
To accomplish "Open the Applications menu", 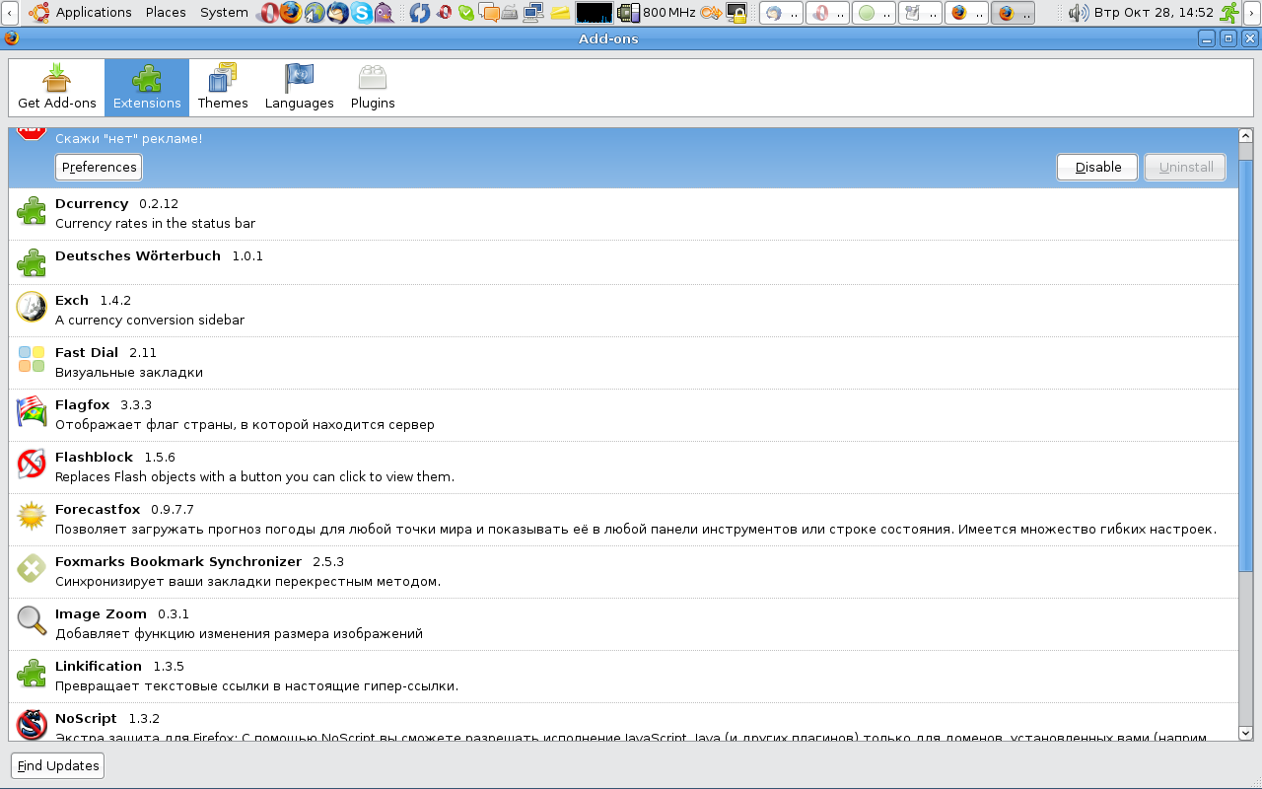I will pyautogui.click(x=94, y=12).
